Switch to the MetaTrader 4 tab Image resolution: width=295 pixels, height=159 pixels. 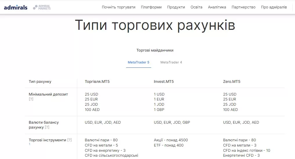pos(171,62)
